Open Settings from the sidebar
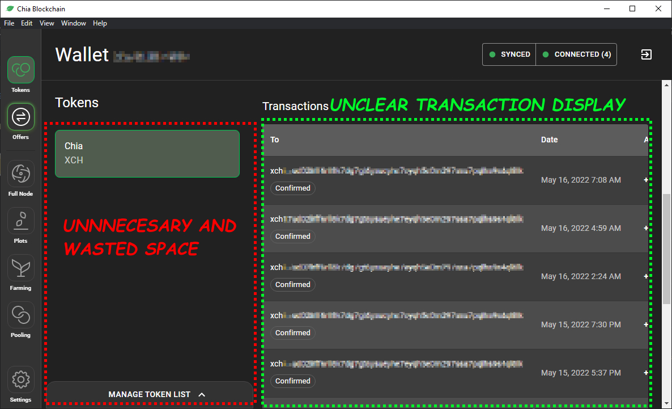 [x=20, y=384]
